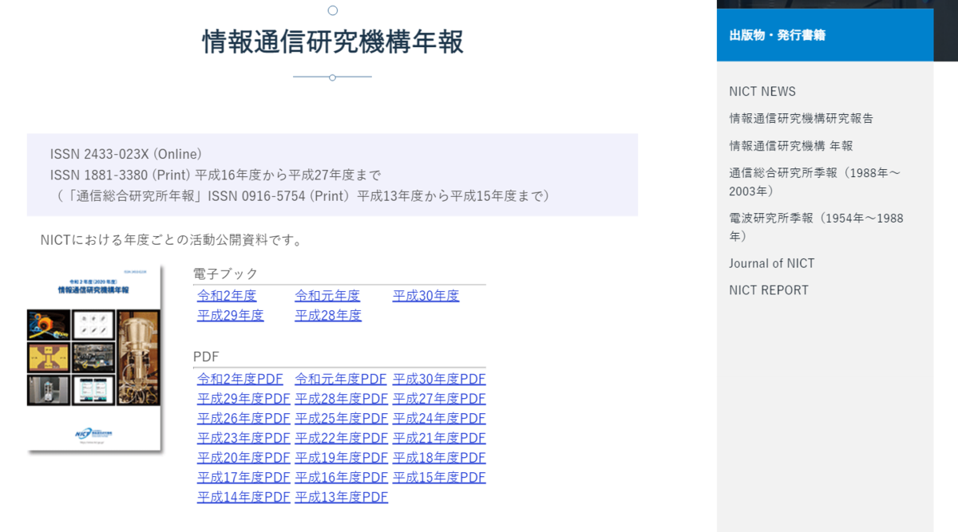Open the 令和2年度 e-book link

tap(227, 296)
